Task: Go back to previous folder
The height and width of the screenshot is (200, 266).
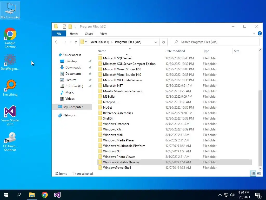Action: click(x=57, y=42)
